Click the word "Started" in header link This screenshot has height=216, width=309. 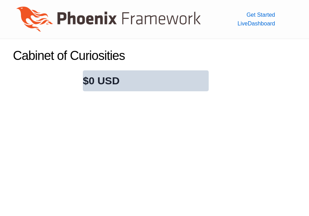(x=266, y=15)
